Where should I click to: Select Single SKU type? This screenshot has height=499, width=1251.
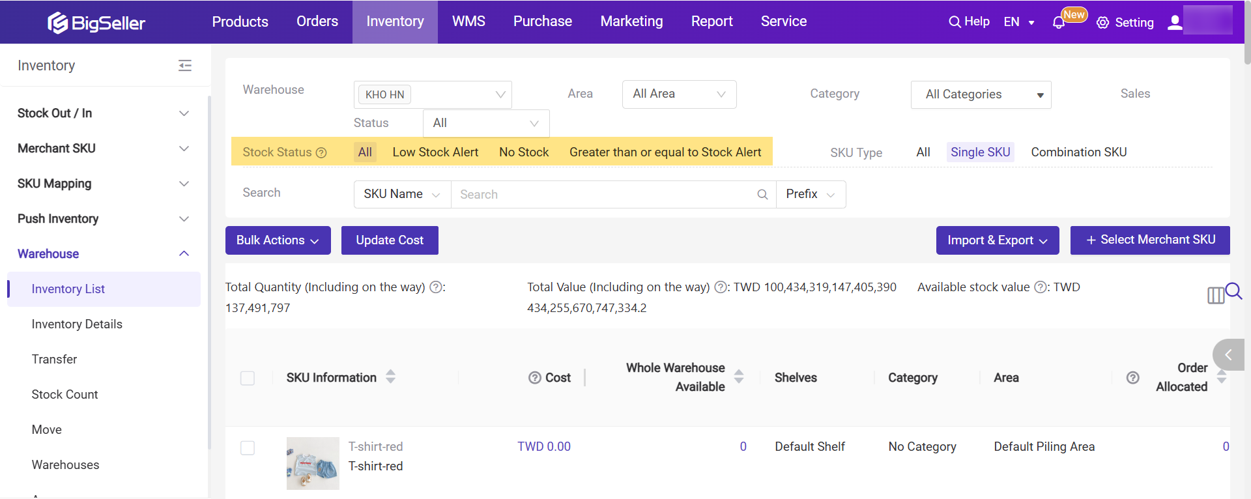tap(980, 152)
